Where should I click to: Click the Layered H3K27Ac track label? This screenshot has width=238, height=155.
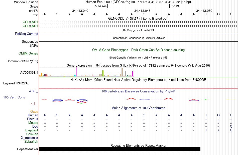coord(16,83)
